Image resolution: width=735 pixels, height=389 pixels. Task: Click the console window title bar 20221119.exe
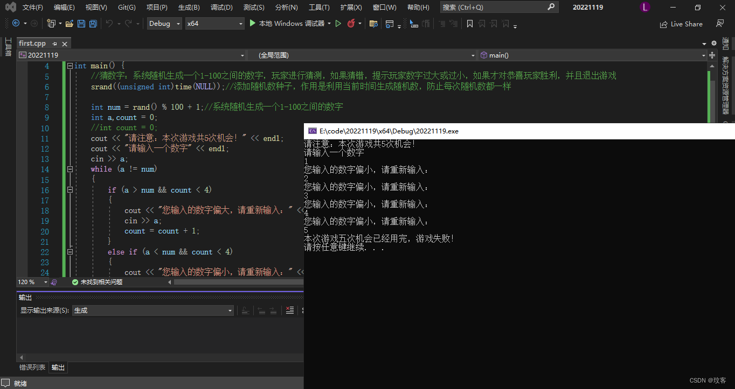519,131
